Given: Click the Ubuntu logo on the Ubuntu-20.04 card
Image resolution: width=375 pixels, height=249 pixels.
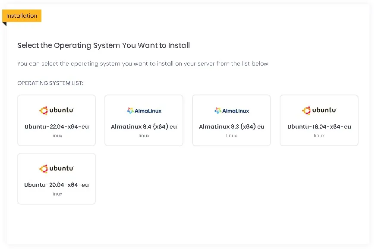Looking at the screenshot, I should click(x=57, y=169).
